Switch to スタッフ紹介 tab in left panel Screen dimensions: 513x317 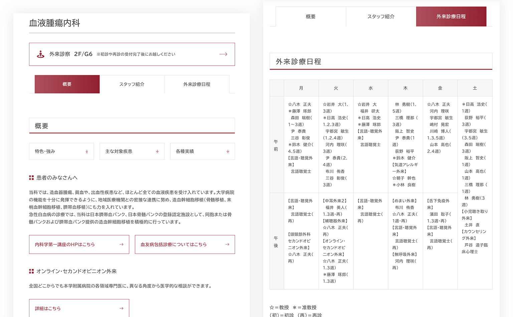pyautogui.click(x=132, y=84)
